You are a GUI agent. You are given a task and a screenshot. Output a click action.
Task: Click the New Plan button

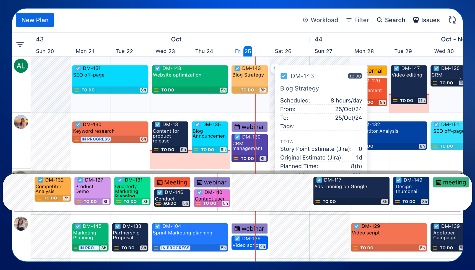pos(35,20)
